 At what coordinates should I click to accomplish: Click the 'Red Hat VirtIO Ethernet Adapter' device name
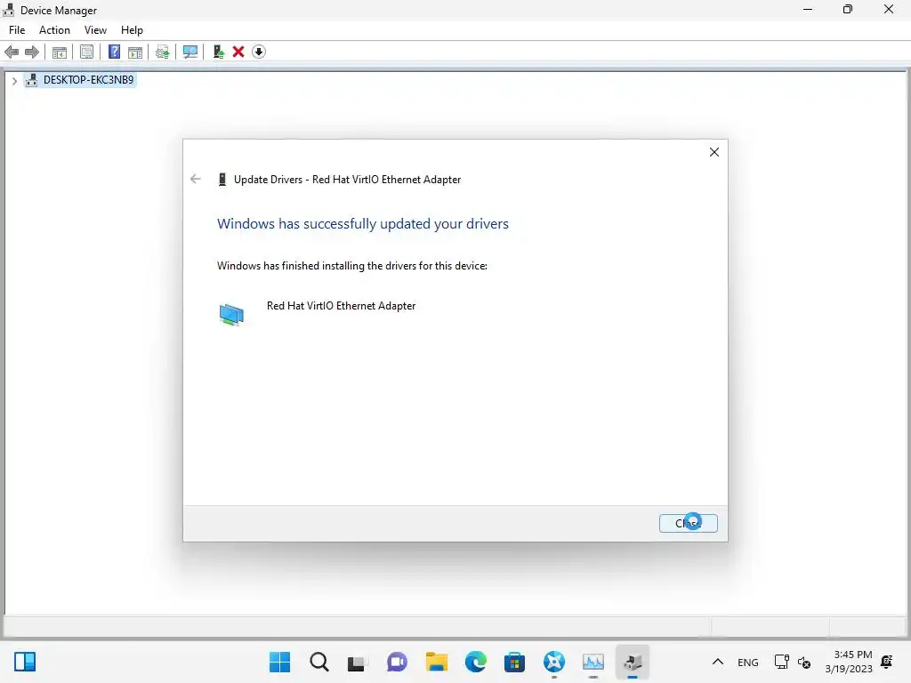(341, 306)
